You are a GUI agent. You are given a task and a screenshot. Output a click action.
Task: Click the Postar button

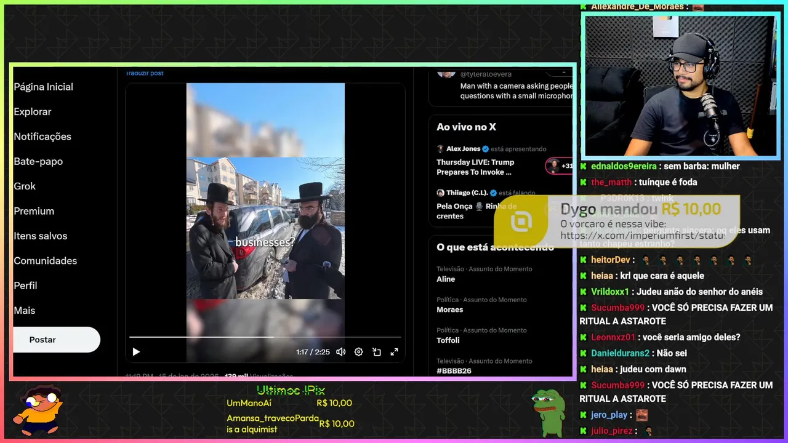(x=56, y=340)
